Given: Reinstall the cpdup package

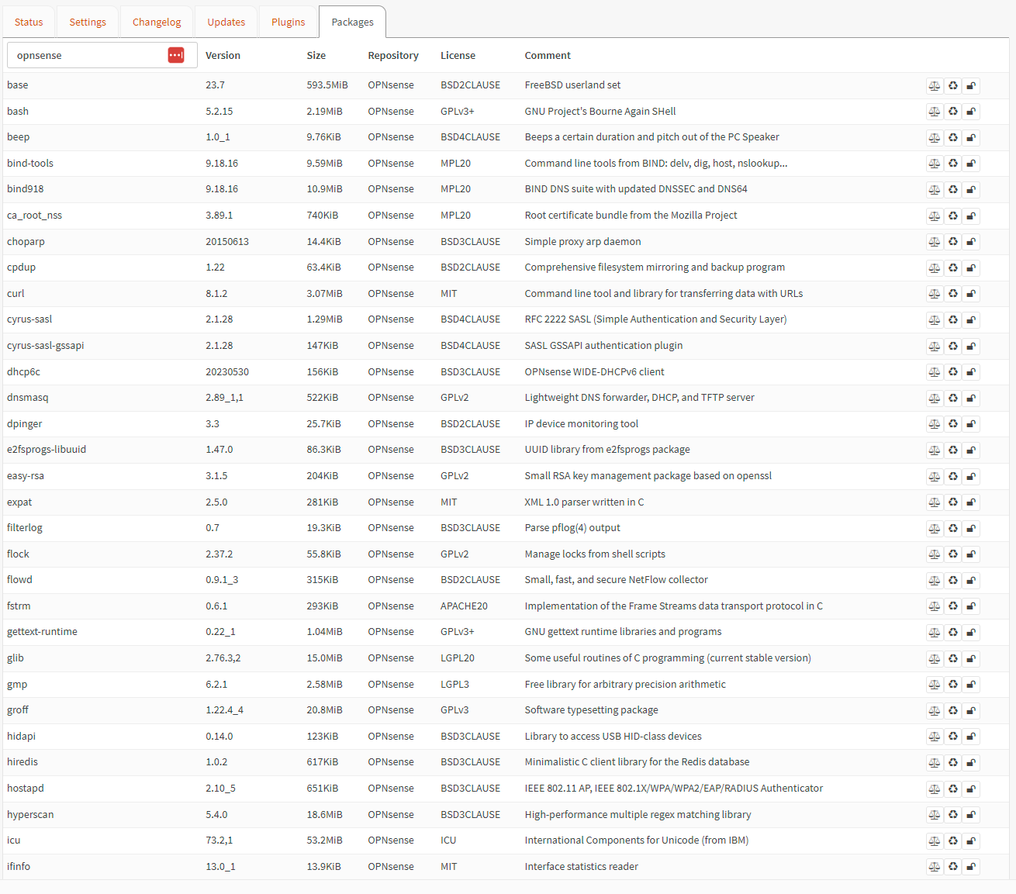Looking at the screenshot, I should pyautogui.click(x=952, y=268).
